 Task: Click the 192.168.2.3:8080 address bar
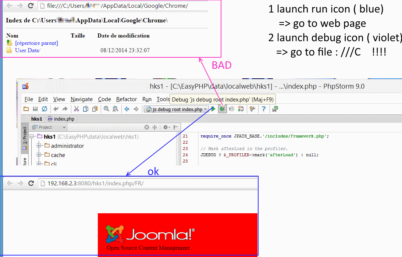pyautogui.click(x=148, y=183)
